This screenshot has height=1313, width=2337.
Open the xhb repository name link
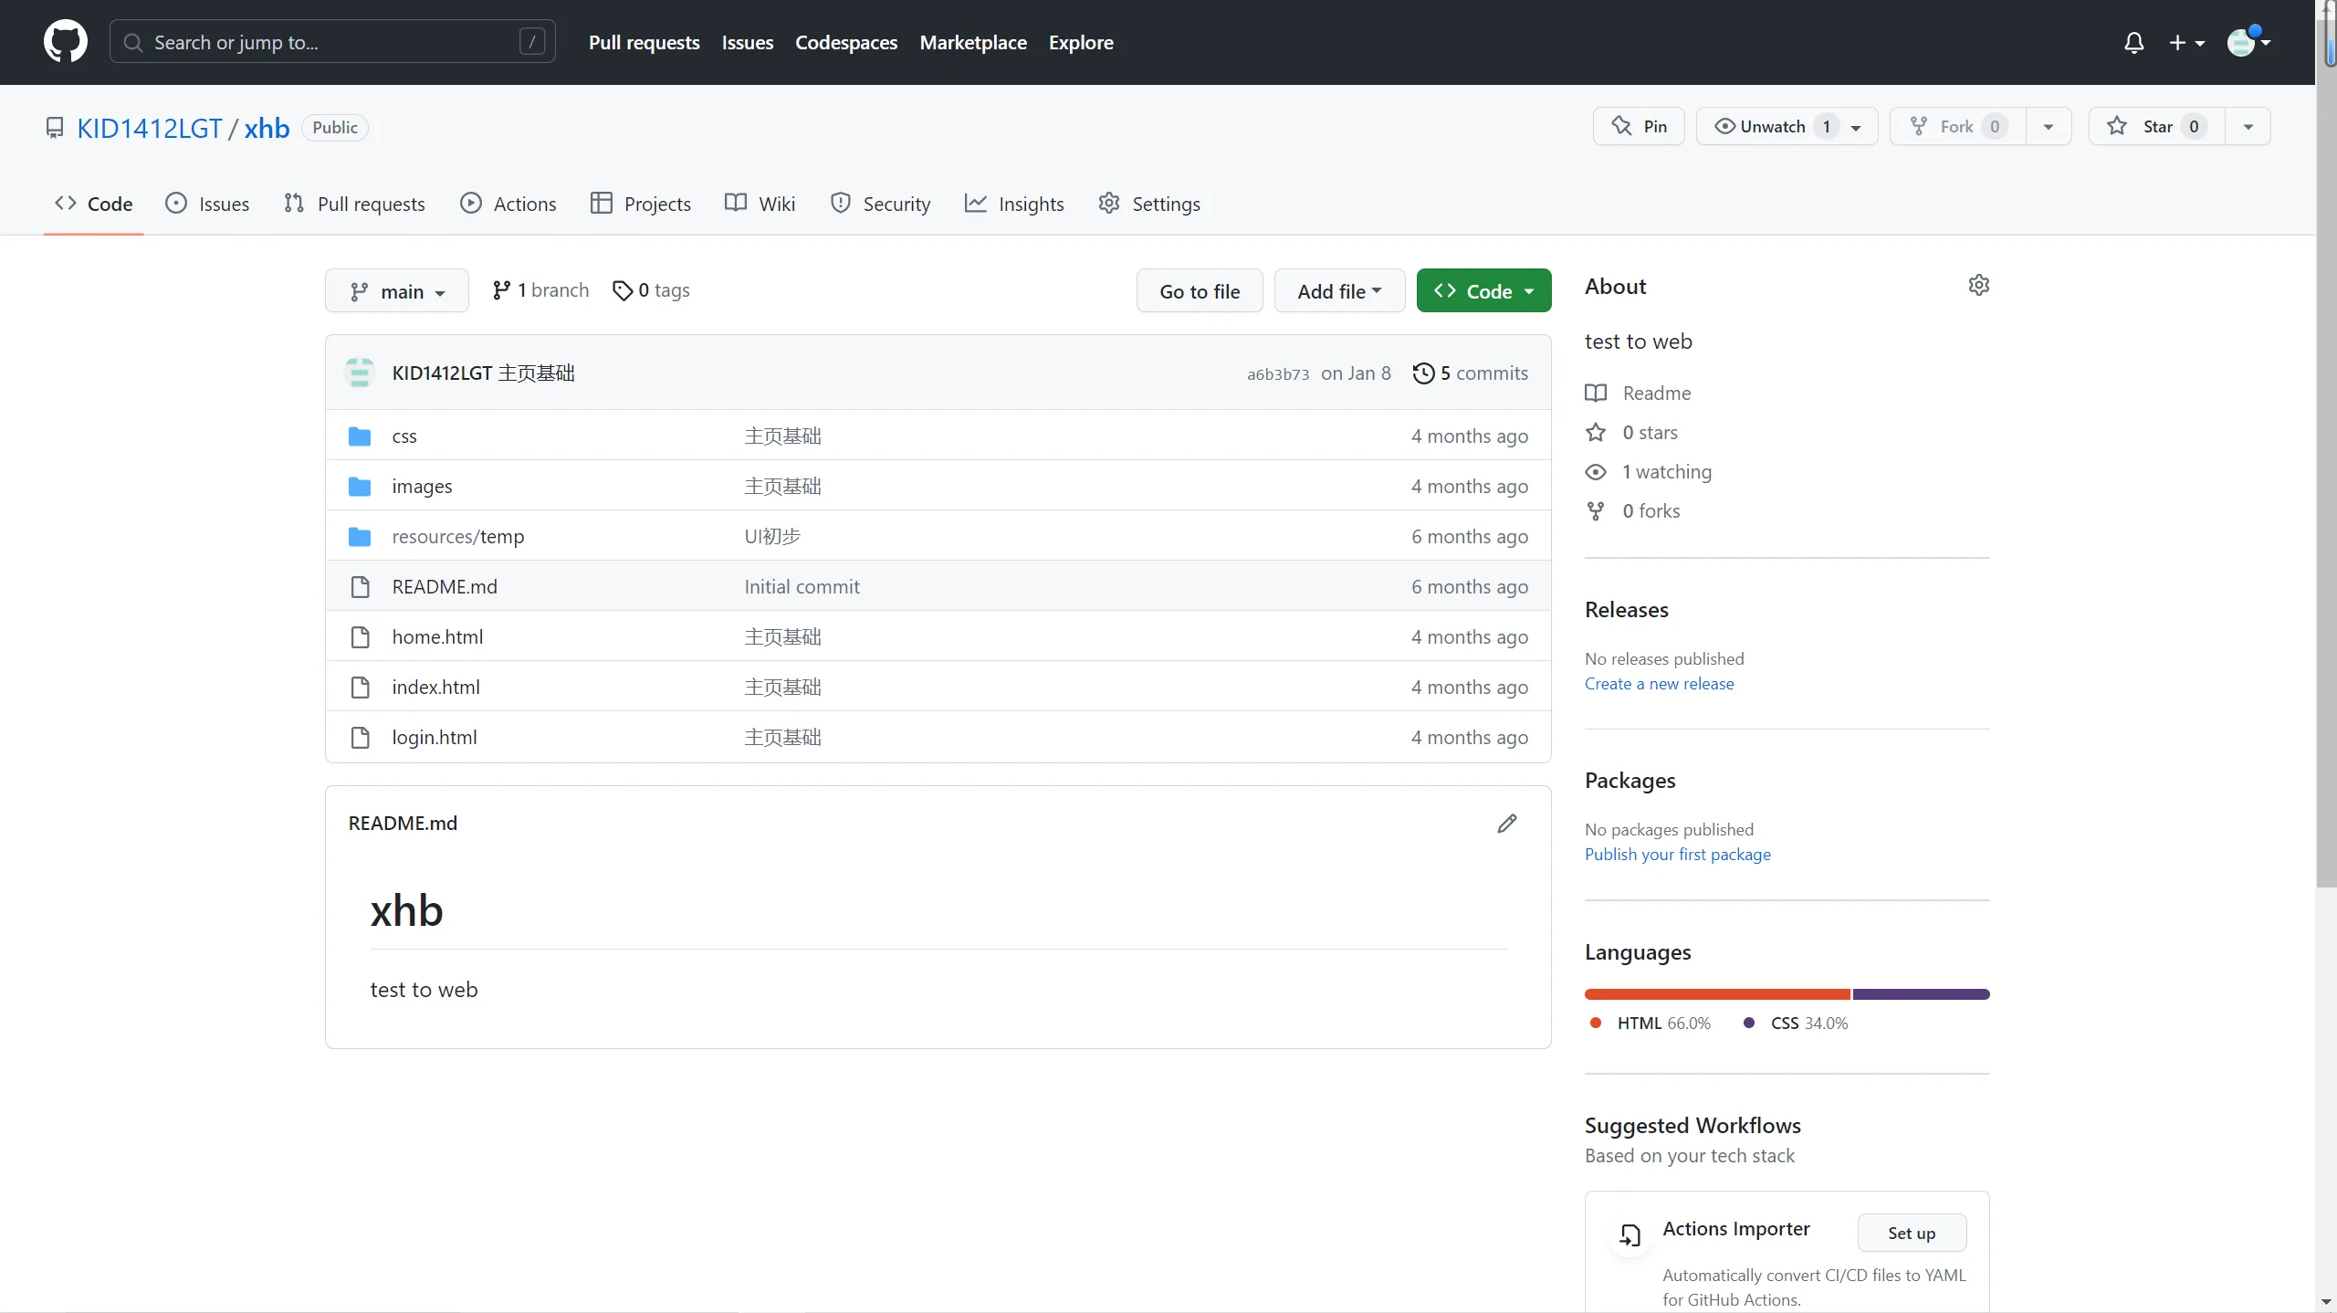[267, 128]
